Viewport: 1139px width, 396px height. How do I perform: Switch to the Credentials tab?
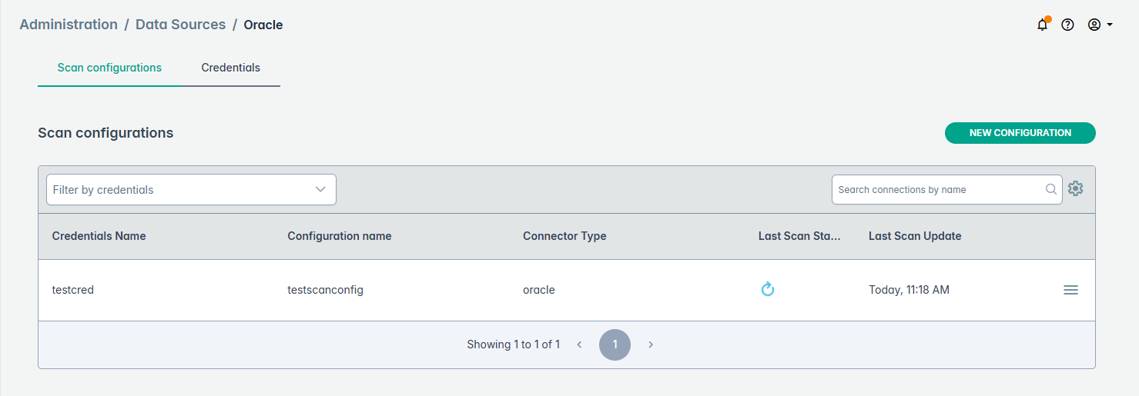231,68
